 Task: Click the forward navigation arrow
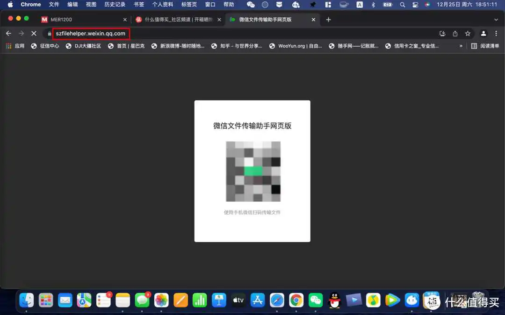point(21,34)
